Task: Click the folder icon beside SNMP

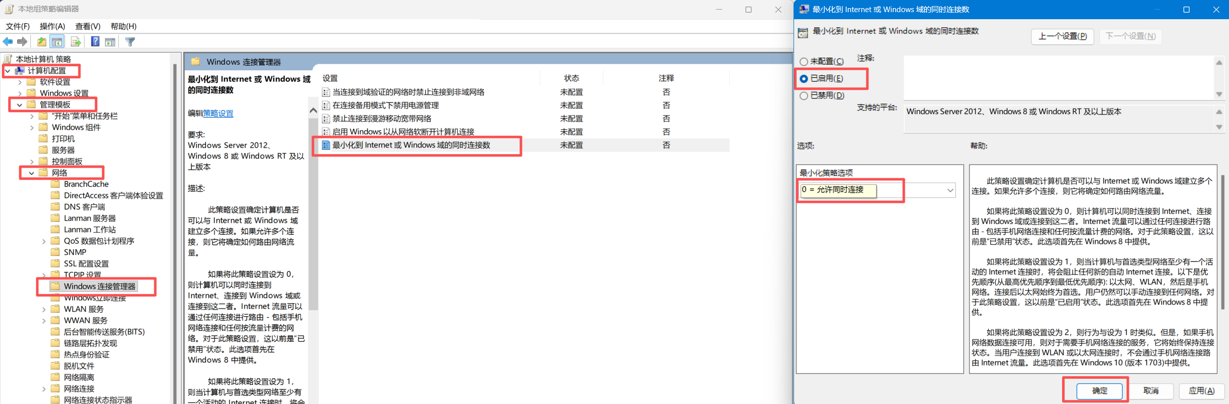Action: point(56,252)
